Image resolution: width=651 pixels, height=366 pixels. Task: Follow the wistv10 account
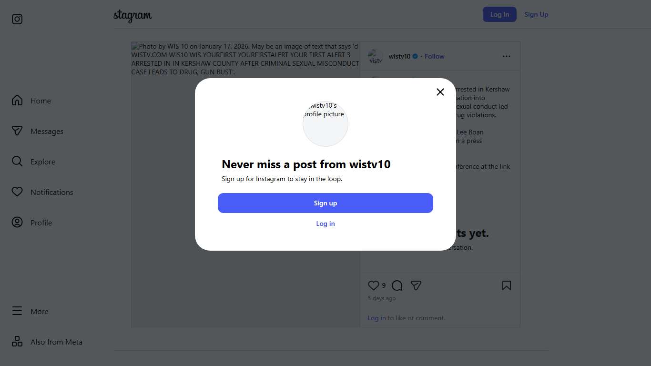pyautogui.click(x=435, y=56)
